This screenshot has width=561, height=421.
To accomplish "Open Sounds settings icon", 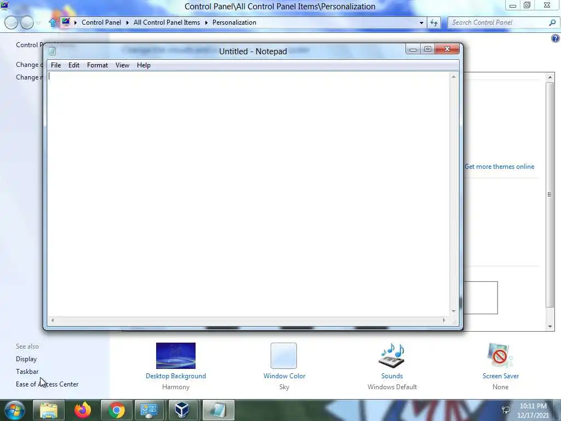I will tap(392, 355).
